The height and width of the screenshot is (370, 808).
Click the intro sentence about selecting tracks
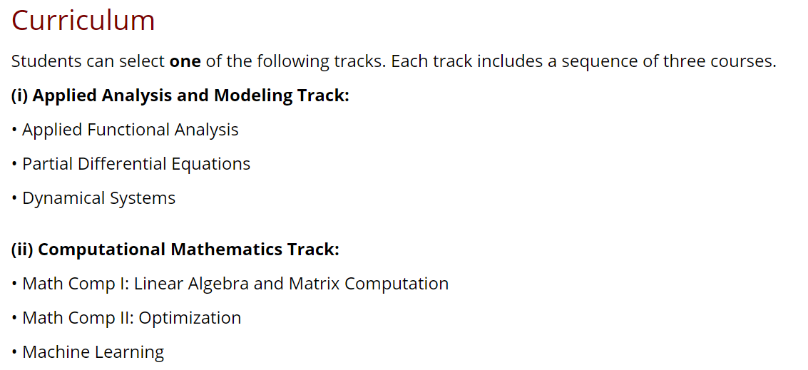pyautogui.click(x=394, y=61)
